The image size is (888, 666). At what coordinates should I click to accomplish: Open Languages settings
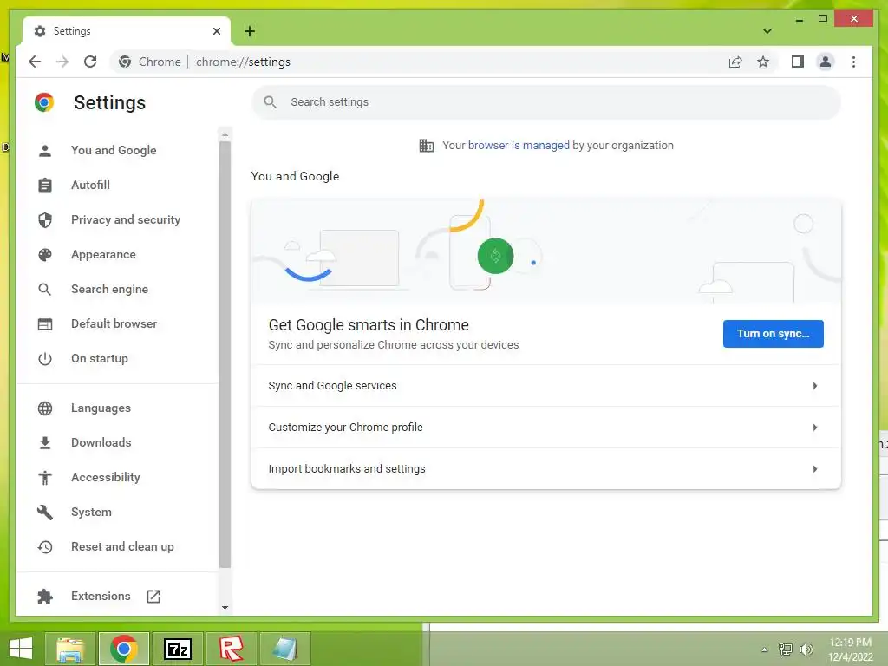coord(101,408)
